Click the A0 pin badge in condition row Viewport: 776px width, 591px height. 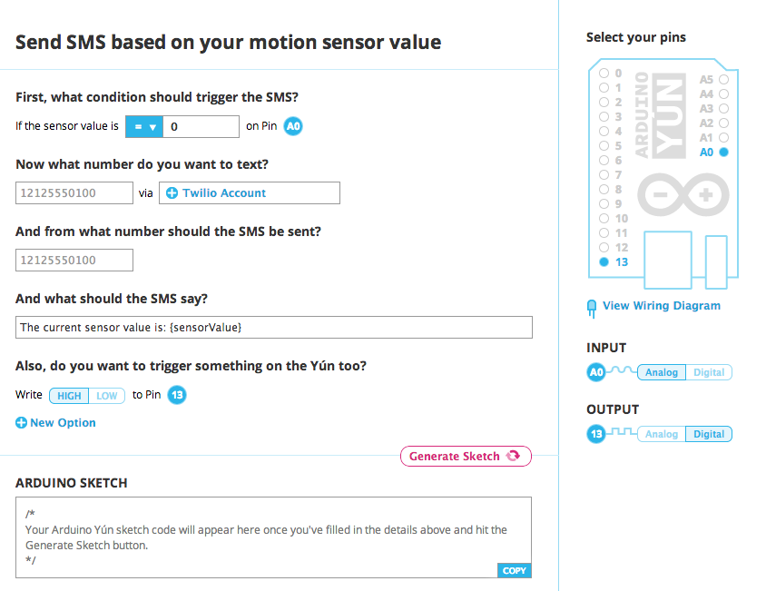tap(293, 126)
